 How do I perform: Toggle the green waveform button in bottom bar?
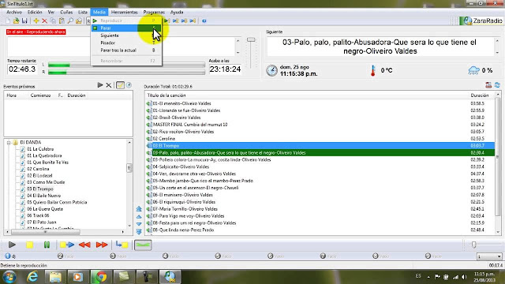point(143,245)
